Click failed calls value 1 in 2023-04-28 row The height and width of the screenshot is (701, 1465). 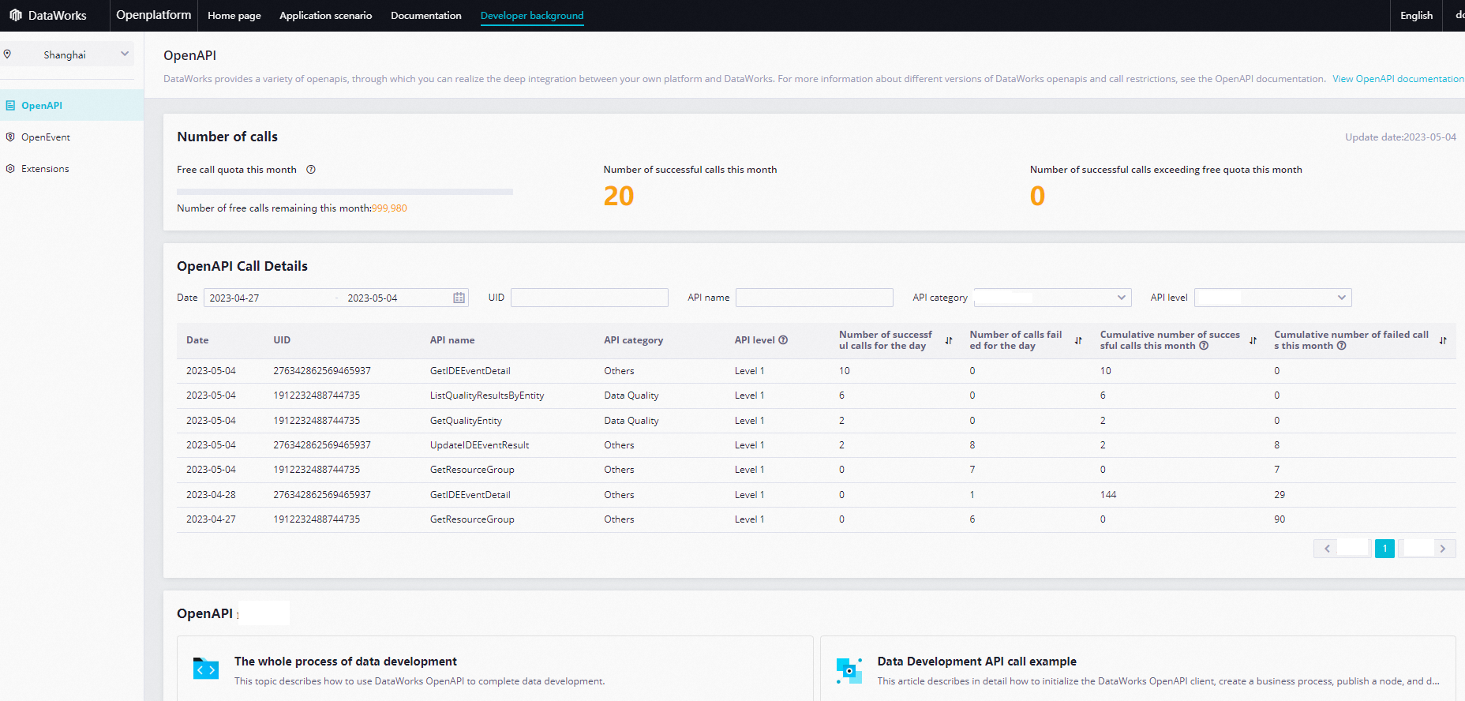[x=972, y=495]
